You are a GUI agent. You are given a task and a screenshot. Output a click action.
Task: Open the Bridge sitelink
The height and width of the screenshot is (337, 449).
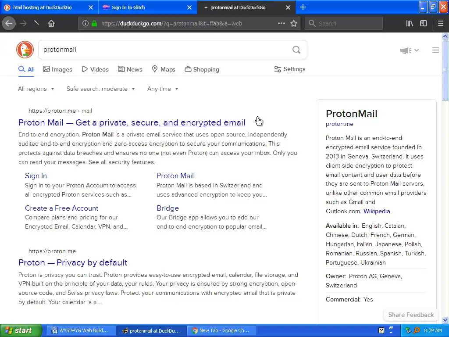(167, 208)
